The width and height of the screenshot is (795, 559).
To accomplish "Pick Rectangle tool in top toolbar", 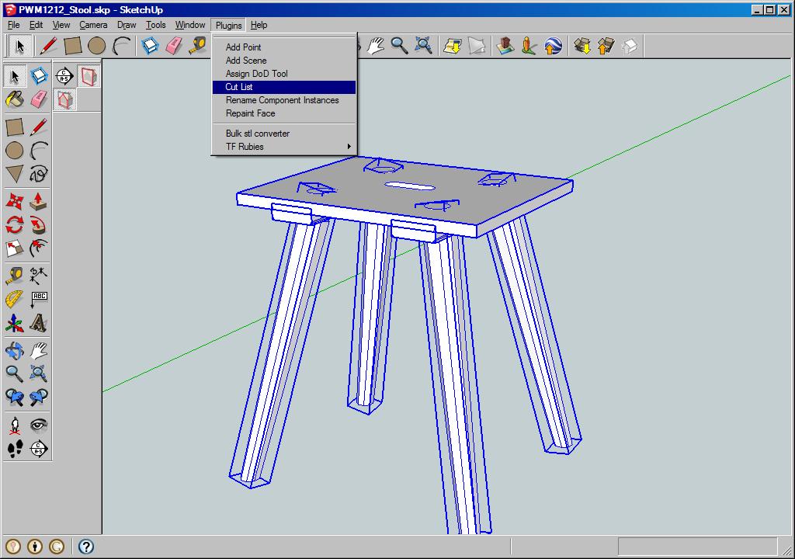I will click(x=72, y=46).
